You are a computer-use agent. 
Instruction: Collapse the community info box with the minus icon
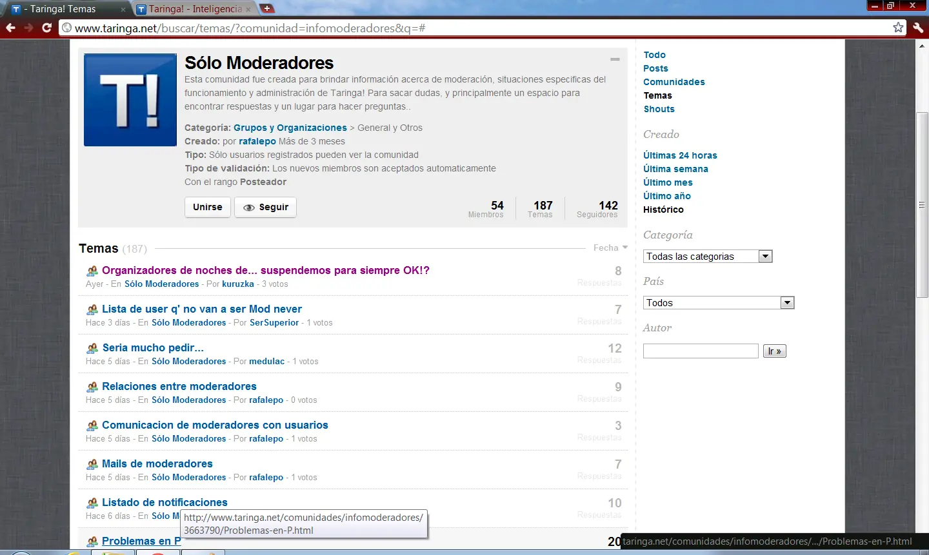615,59
